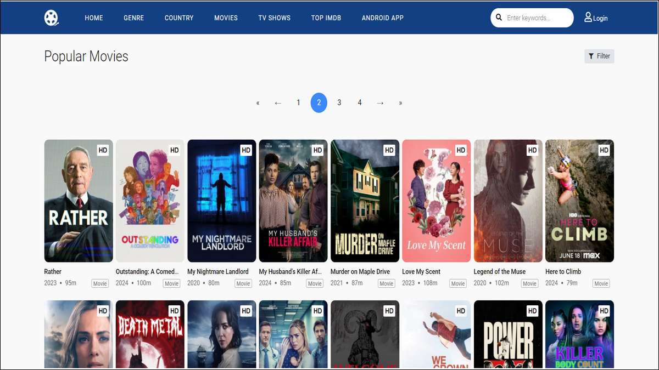The image size is (659, 370).
Task: Open the Killer Body Count poster
Action: [580, 334]
